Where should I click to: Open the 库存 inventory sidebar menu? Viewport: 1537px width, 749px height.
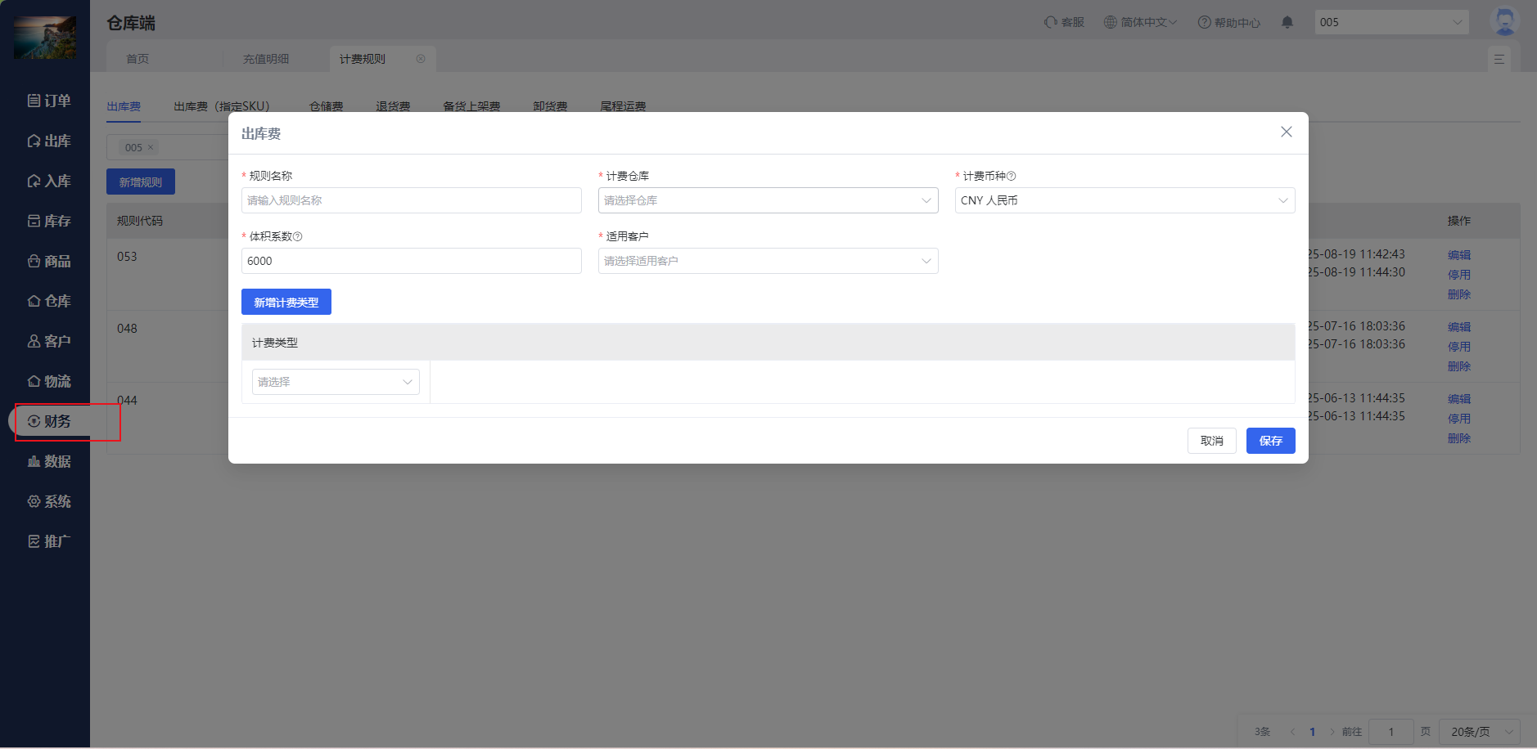click(49, 221)
